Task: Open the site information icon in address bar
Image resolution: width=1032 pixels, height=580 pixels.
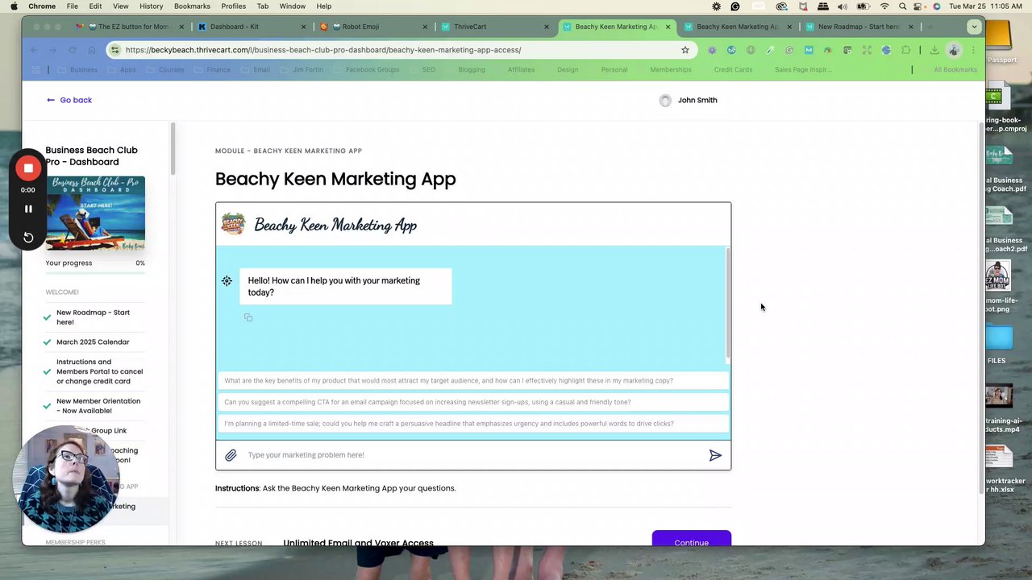Action: pyautogui.click(x=115, y=50)
